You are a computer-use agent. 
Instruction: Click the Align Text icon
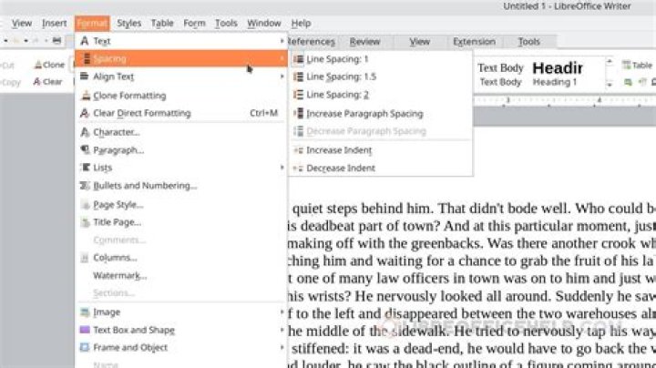[x=85, y=77]
